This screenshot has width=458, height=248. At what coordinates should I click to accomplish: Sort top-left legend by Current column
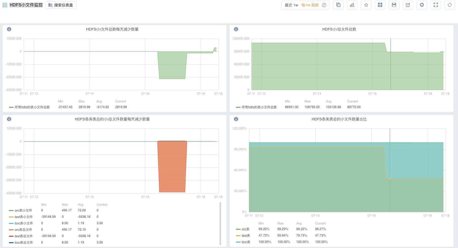120,101
